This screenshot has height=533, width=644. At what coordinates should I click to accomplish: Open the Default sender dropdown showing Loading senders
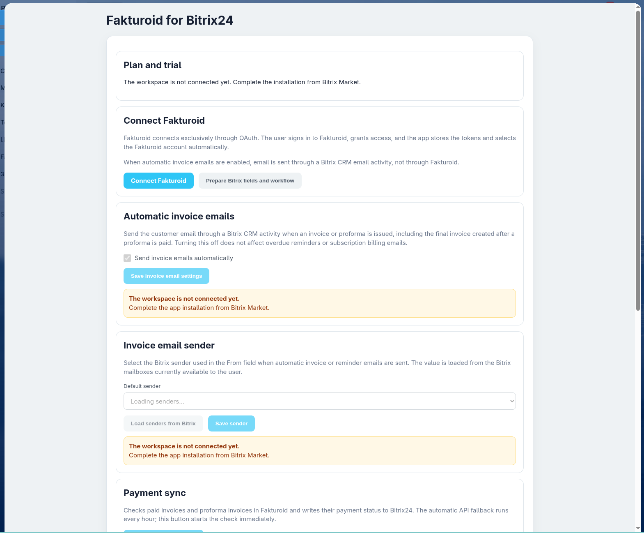coord(319,401)
